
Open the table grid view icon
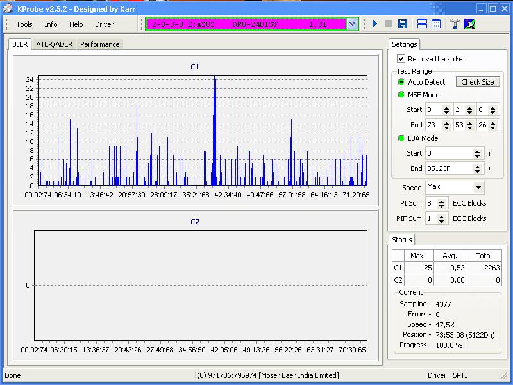pos(436,24)
